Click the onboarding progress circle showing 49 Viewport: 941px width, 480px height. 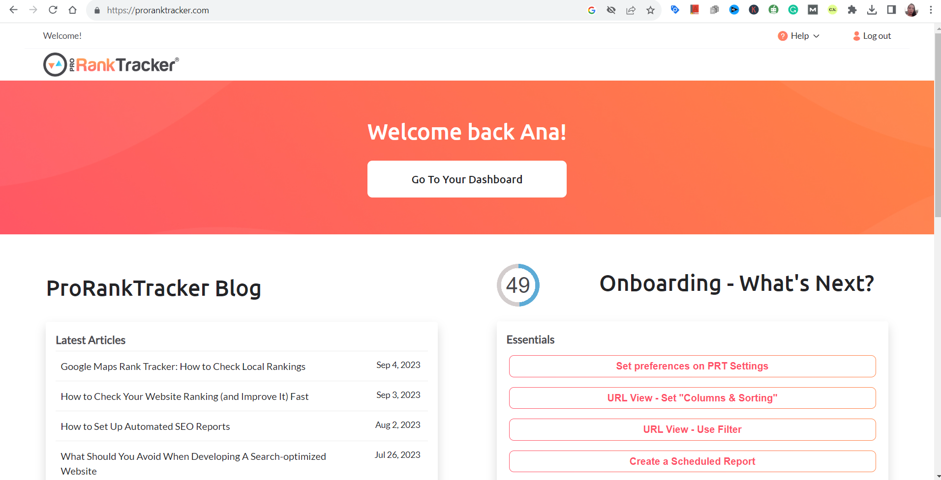tap(518, 285)
